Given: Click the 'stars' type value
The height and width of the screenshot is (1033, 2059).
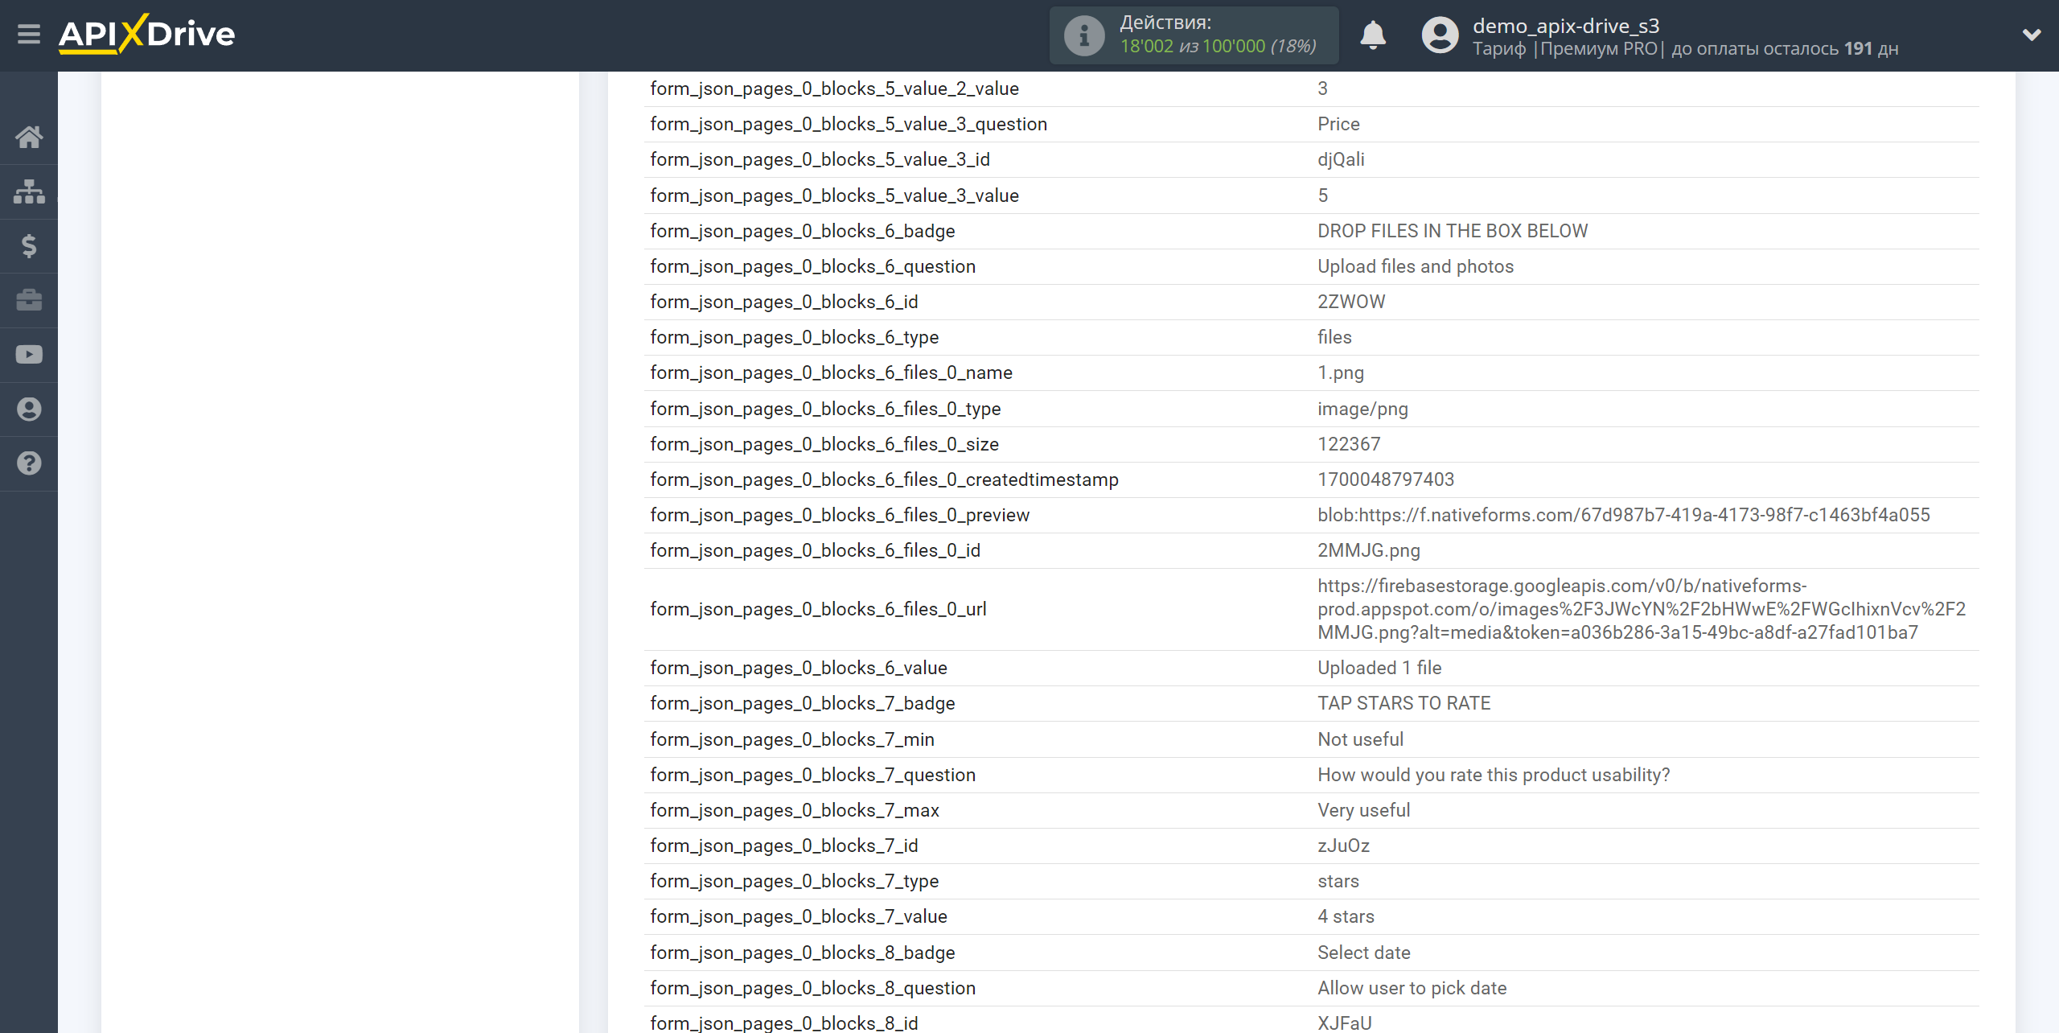Looking at the screenshot, I should pos(1338,881).
